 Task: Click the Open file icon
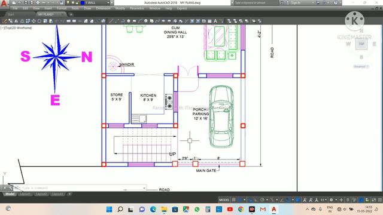coord(20,2)
